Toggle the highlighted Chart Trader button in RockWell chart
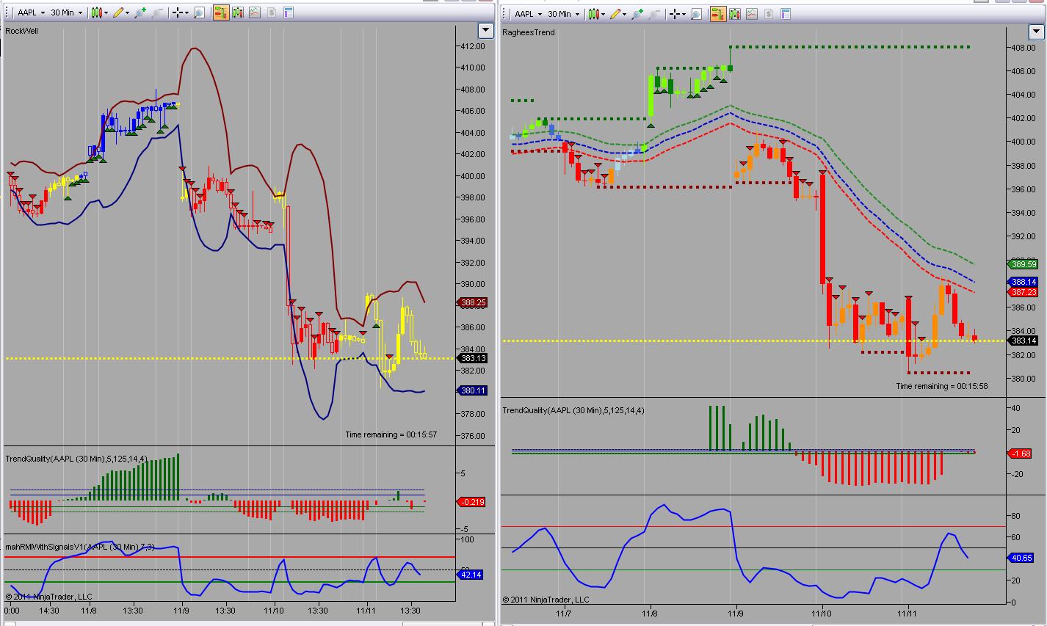 tap(221, 12)
